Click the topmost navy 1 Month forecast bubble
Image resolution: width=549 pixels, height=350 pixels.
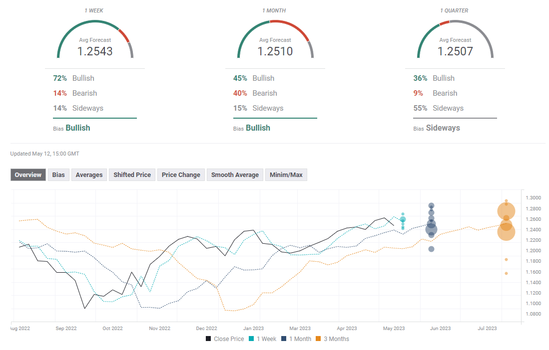pos(431,206)
